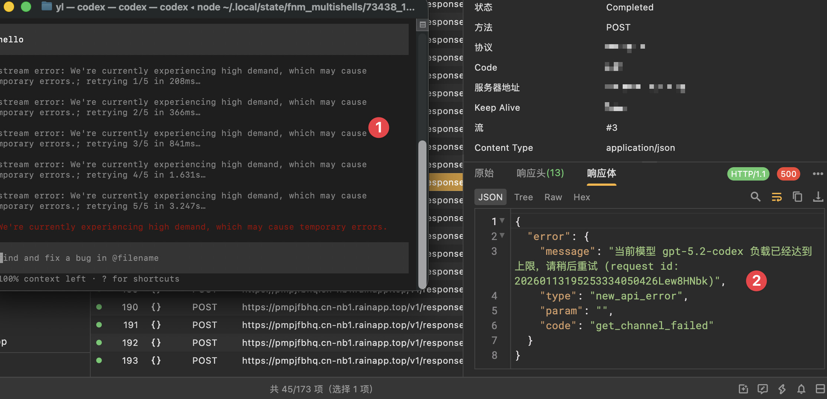
Task: Download the response body
Action: coord(818,197)
